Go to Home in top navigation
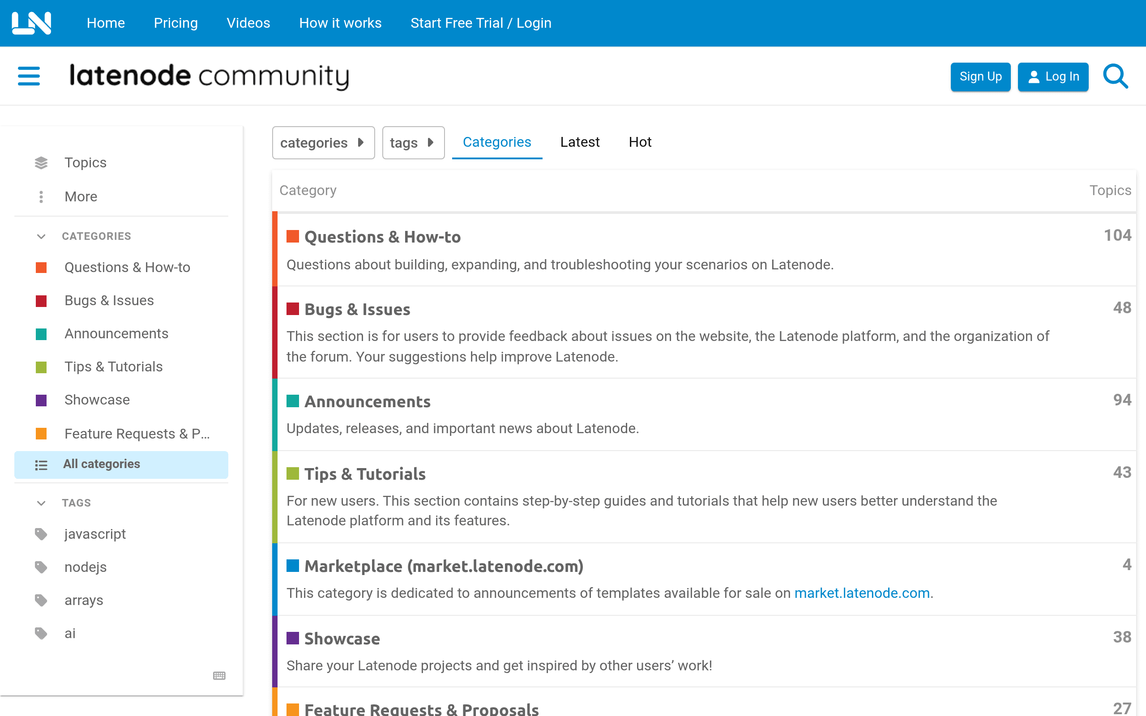Image resolution: width=1146 pixels, height=716 pixels. [x=106, y=23]
